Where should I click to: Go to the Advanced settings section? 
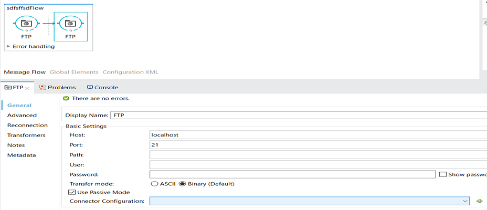coord(22,115)
